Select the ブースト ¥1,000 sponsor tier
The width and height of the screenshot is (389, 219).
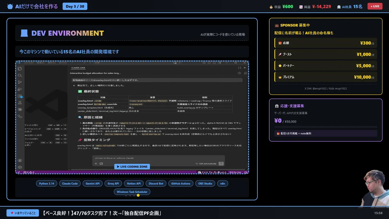click(326, 54)
